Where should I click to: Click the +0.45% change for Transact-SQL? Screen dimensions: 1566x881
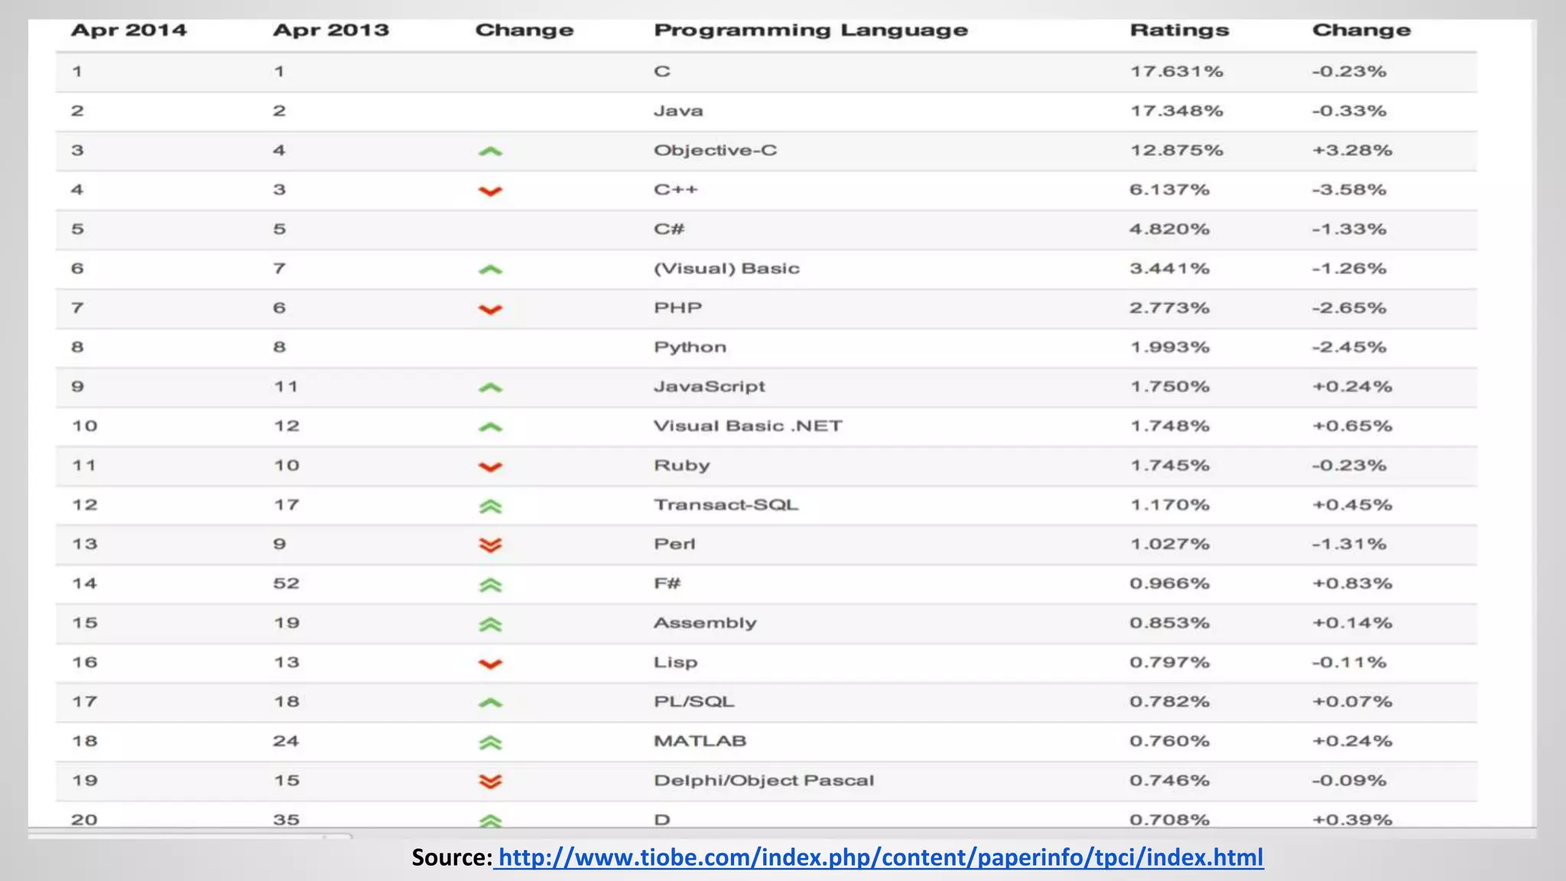pyautogui.click(x=1352, y=506)
